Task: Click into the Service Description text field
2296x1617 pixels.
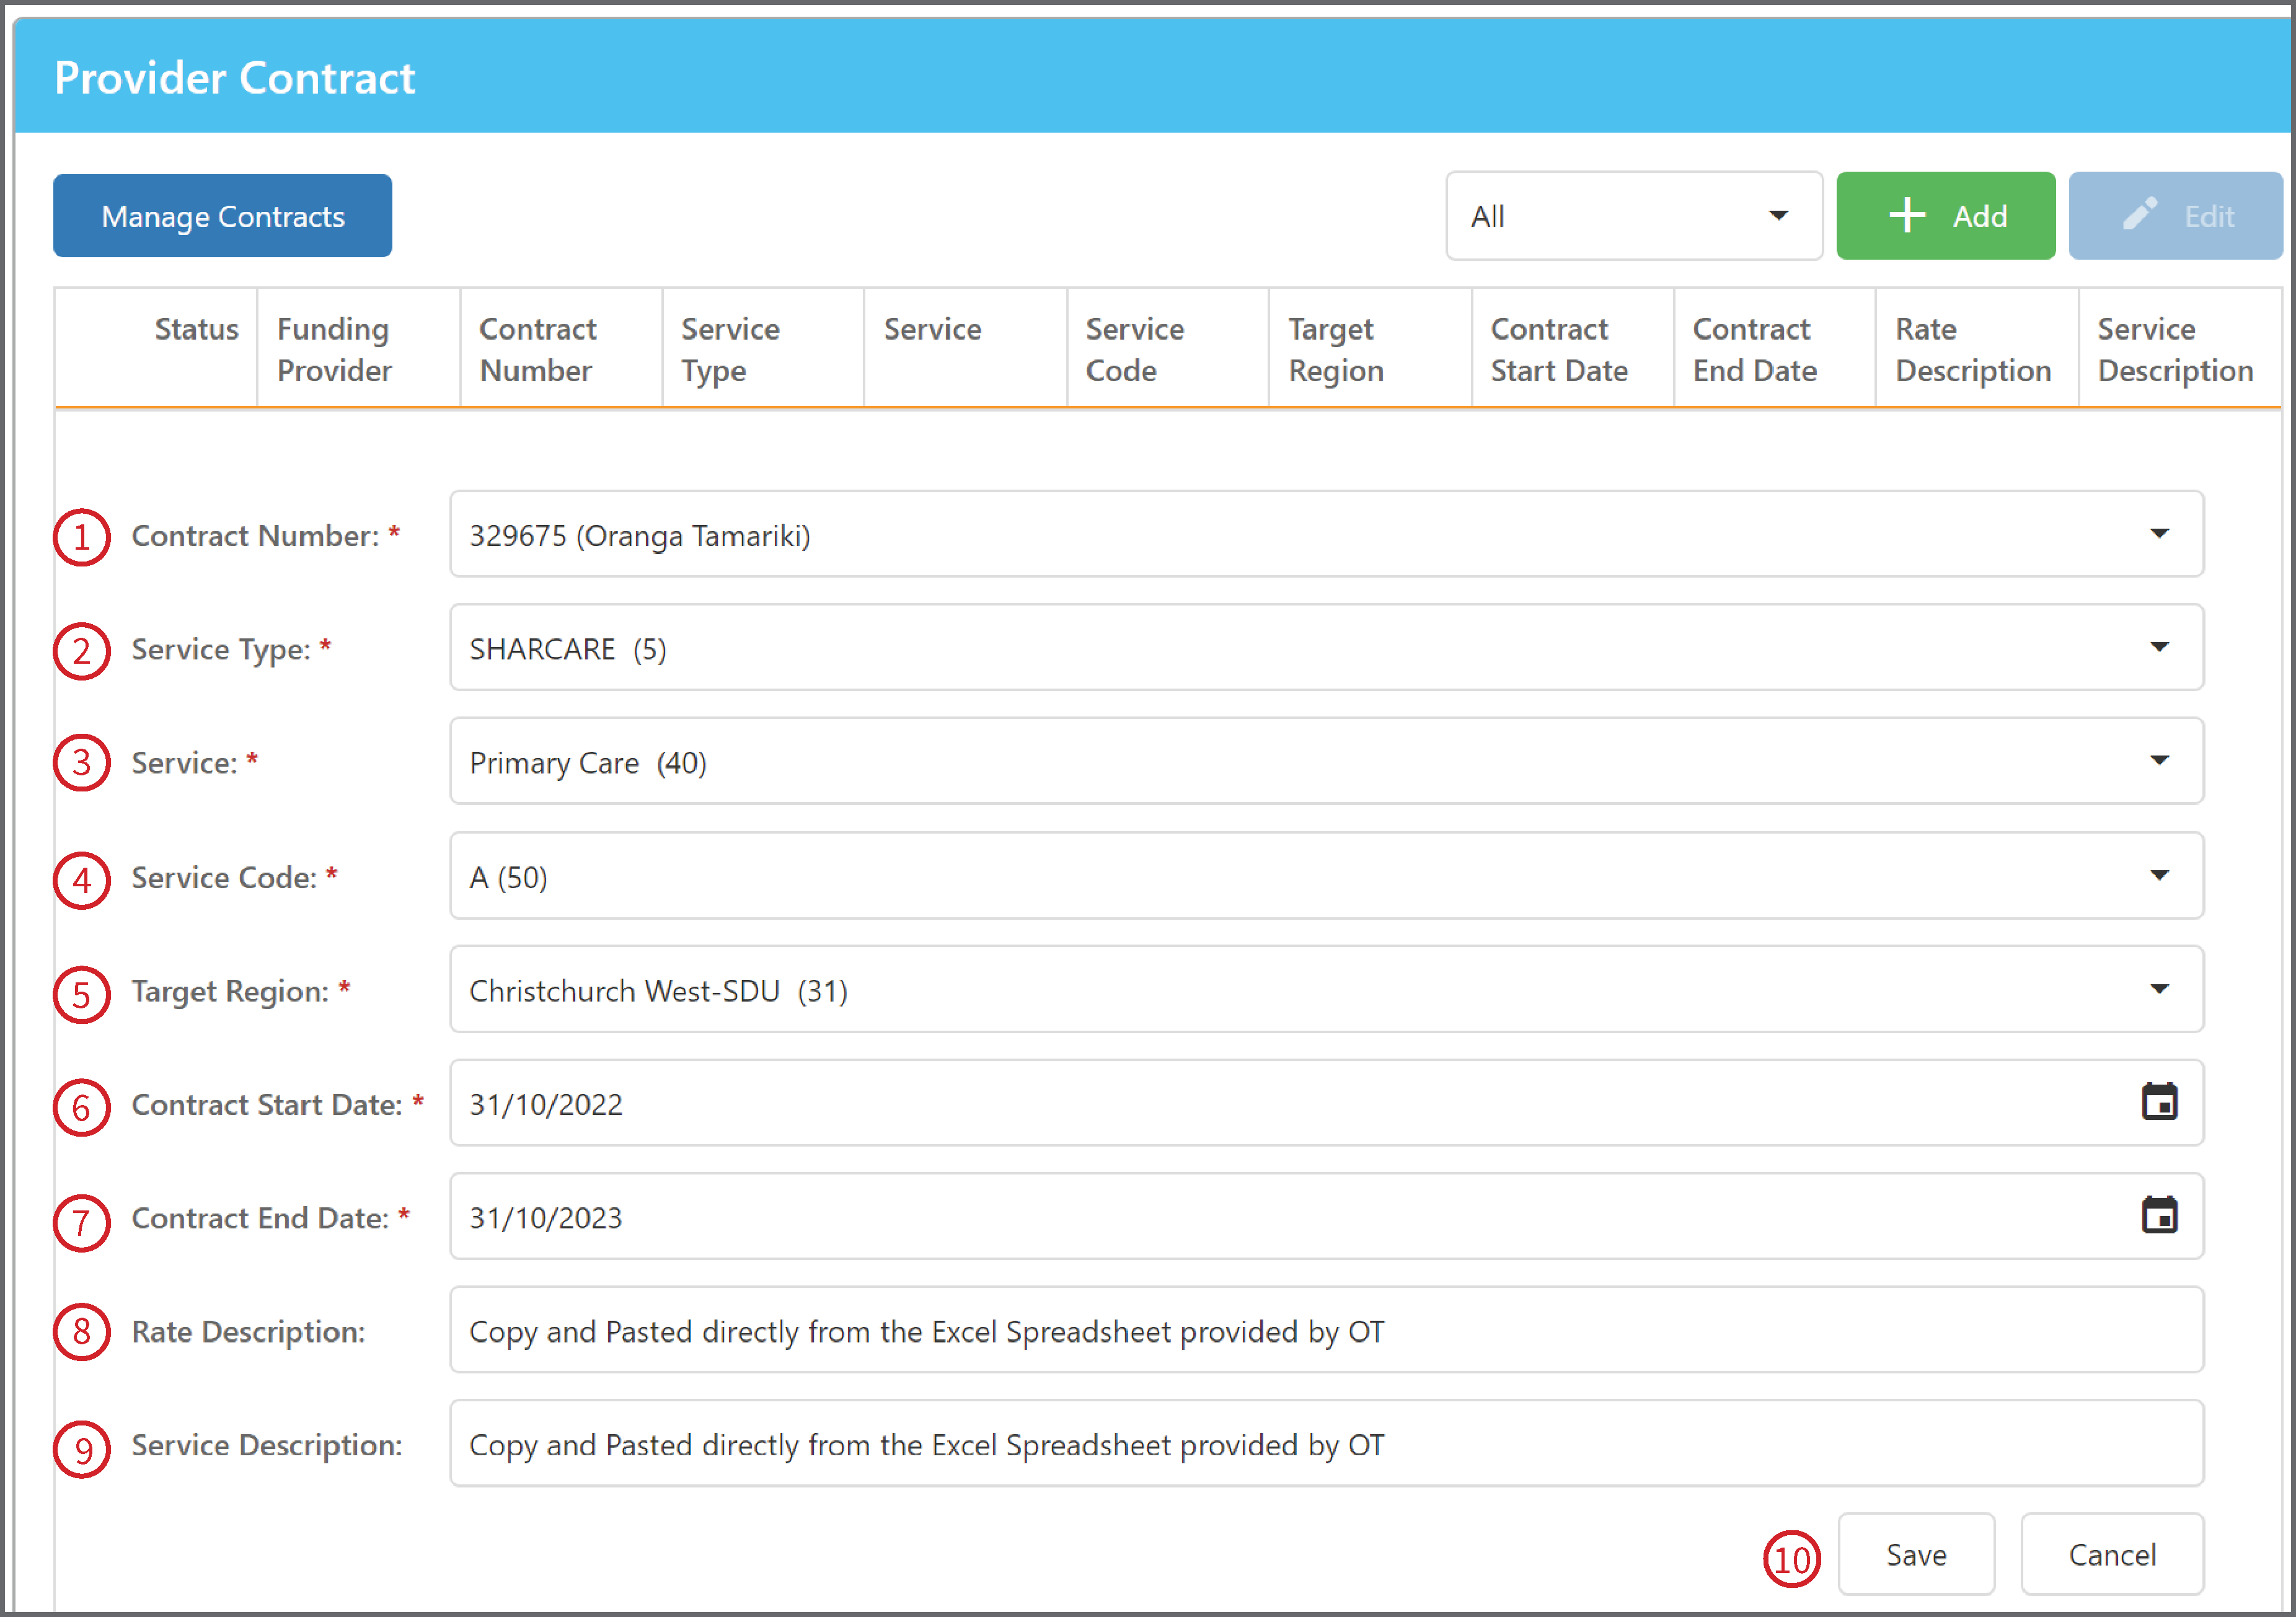Action: [x=1326, y=1443]
